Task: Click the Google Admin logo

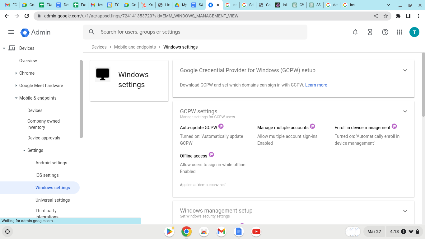Action: [35, 32]
